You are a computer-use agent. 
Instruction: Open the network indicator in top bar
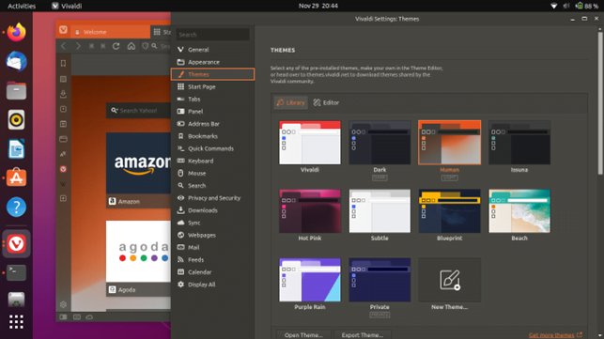554,6
